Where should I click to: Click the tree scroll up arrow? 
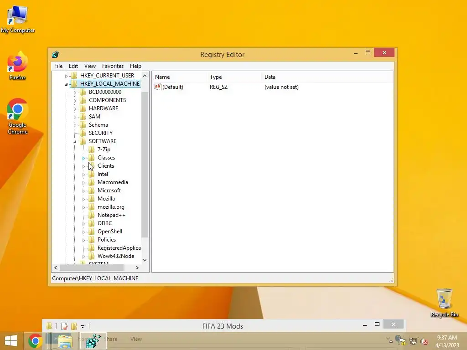point(145,76)
